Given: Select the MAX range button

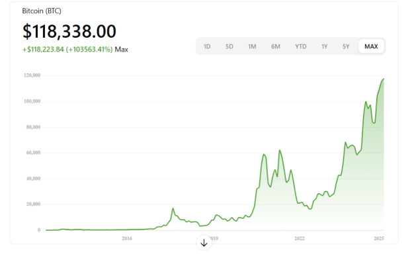Looking at the screenshot, I should (x=371, y=46).
